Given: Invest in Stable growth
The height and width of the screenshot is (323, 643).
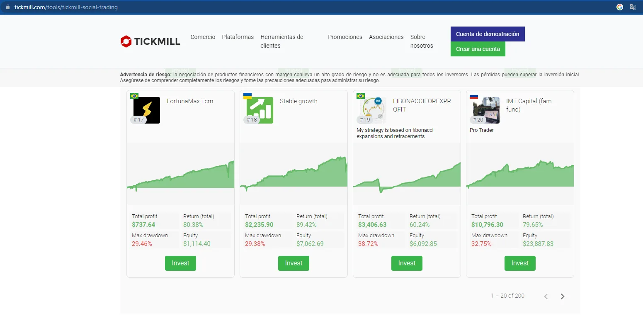Looking at the screenshot, I should [294, 263].
